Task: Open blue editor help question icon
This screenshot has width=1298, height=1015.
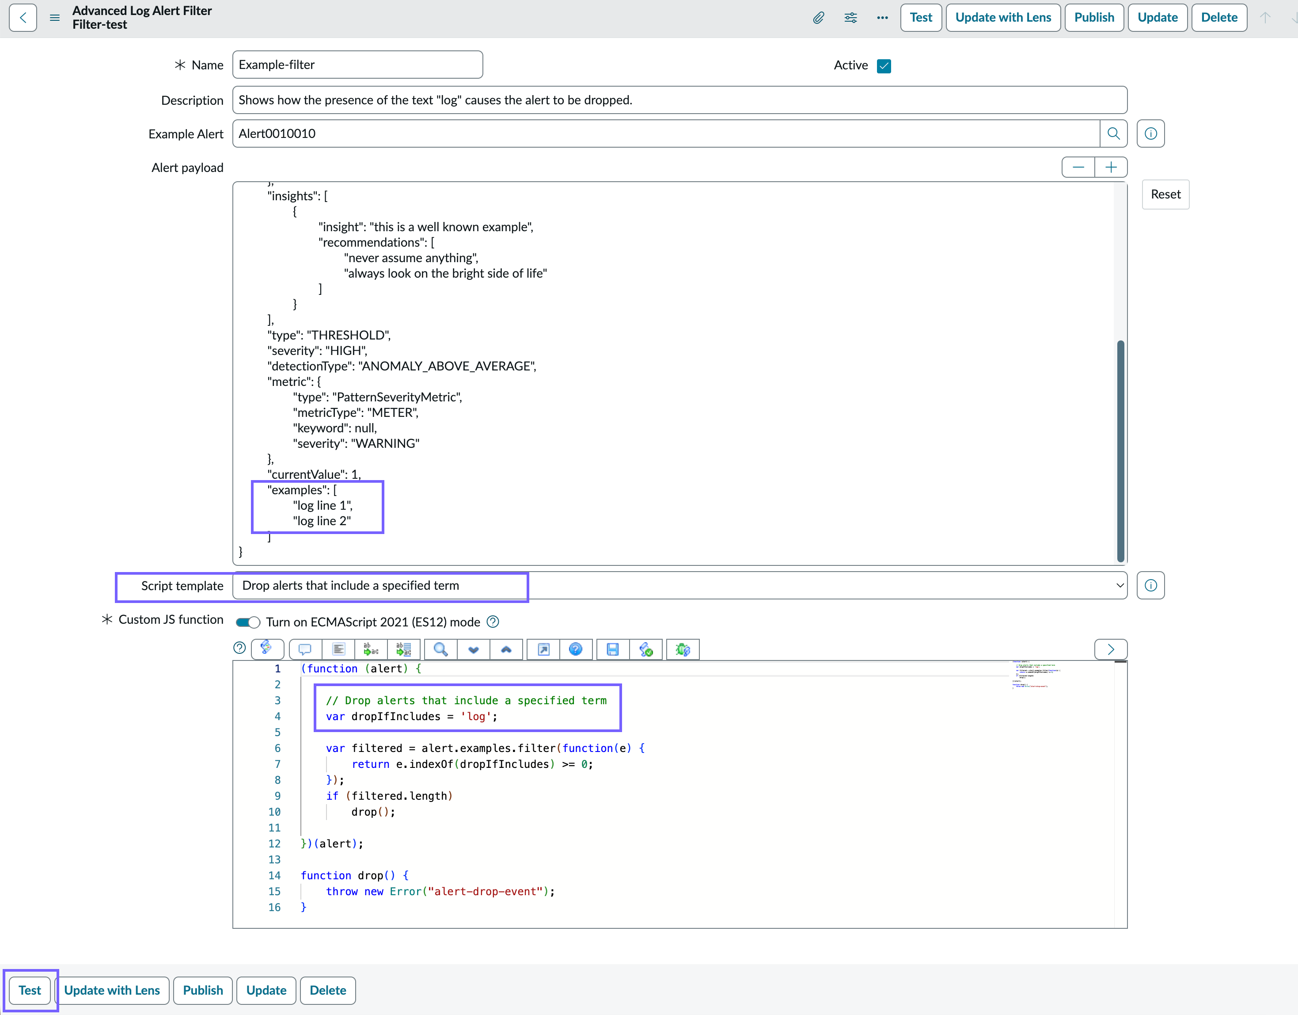Action: (576, 649)
